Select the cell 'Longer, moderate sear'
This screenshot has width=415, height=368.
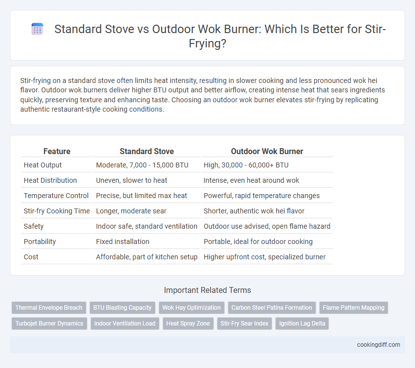click(147, 211)
